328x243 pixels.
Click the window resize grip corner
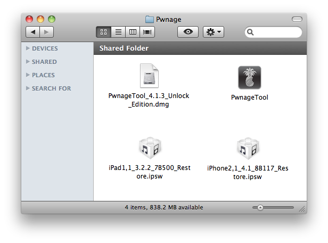[302, 209]
